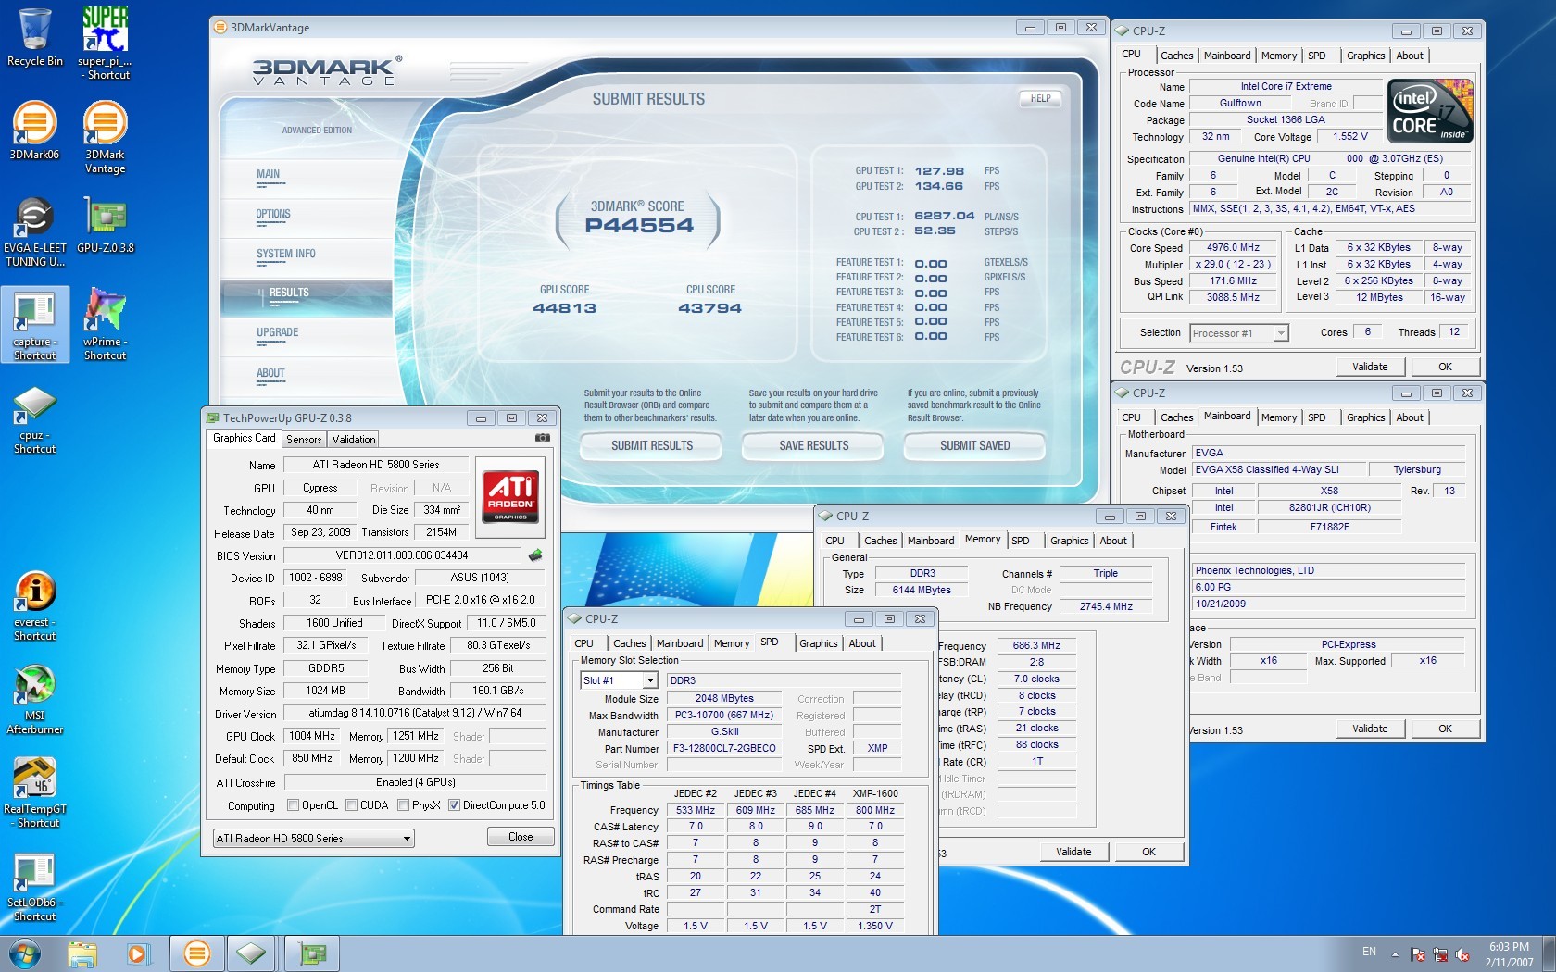Click the Save Results button in 3DMark Vantage
1556x972 pixels.
pyautogui.click(x=814, y=446)
